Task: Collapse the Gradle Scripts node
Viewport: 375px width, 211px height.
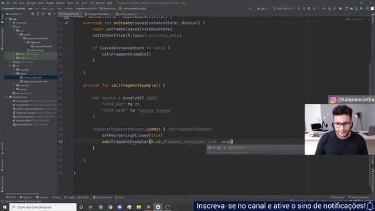Action: pyautogui.click(x=6, y=97)
